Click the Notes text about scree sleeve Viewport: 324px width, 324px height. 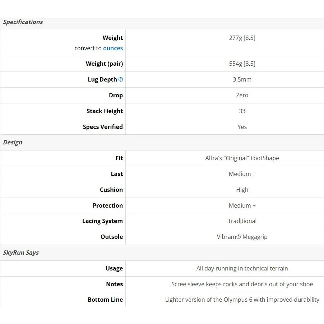pos(242,284)
